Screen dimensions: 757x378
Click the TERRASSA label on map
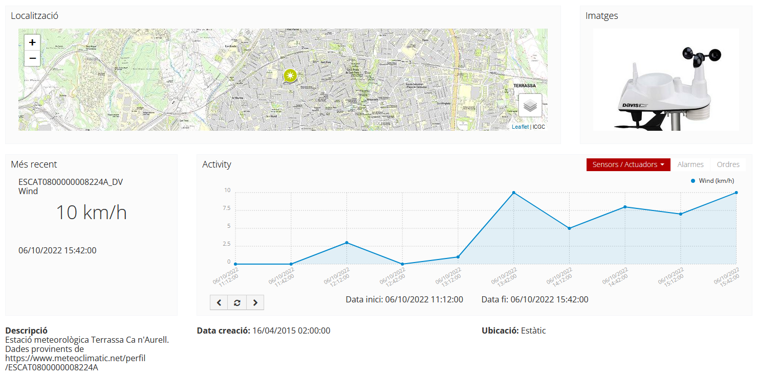click(x=525, y=86)
